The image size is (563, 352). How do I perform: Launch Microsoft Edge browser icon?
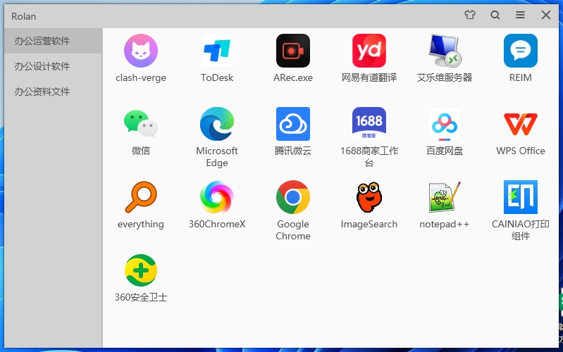pyautogui.click(x=217, y=124)
